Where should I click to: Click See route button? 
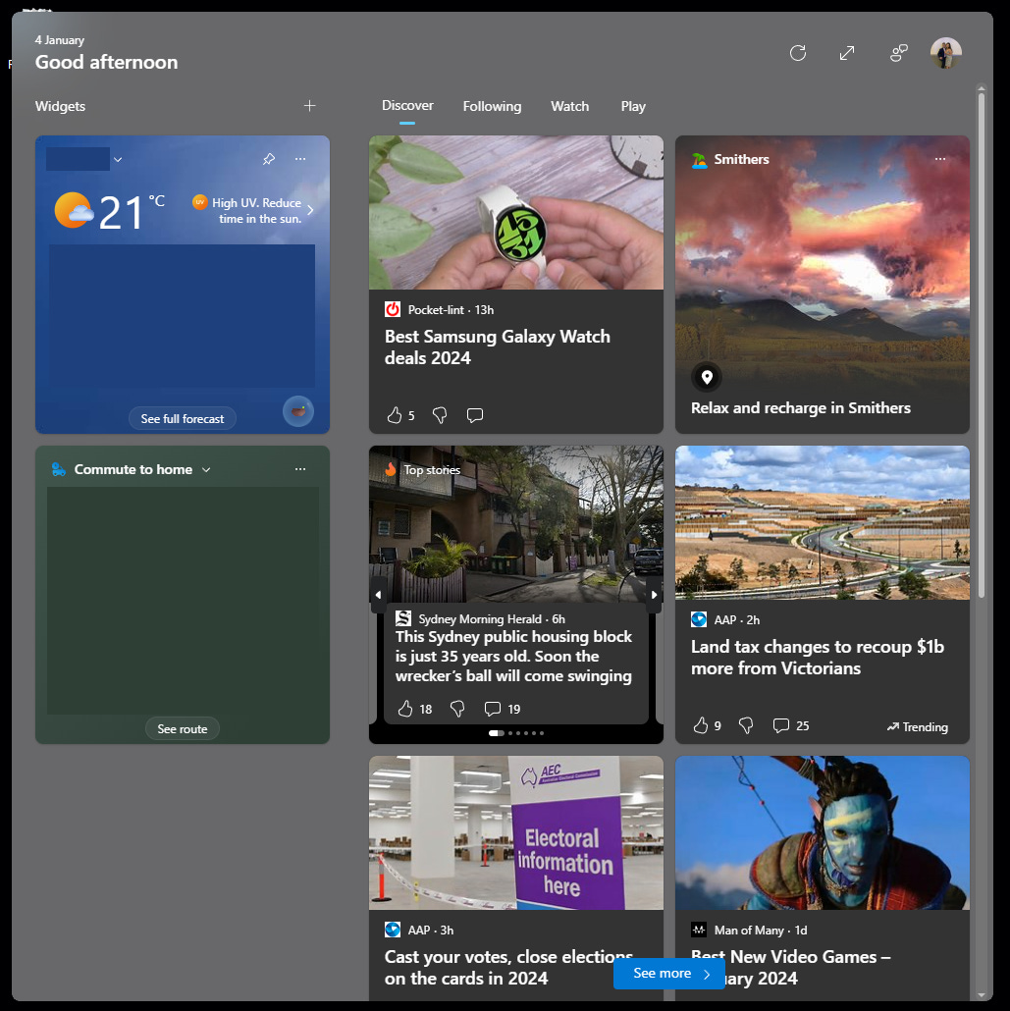click(x=183, y=728)
